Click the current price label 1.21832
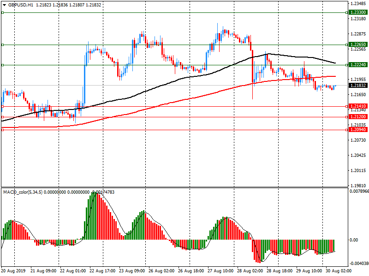The width and height of the screenshot is (369, 276). tap(358, 86)
